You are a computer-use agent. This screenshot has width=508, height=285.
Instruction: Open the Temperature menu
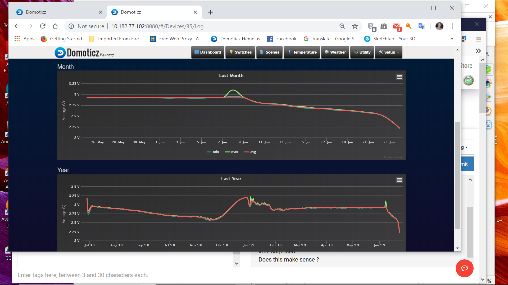coord(302,52)
